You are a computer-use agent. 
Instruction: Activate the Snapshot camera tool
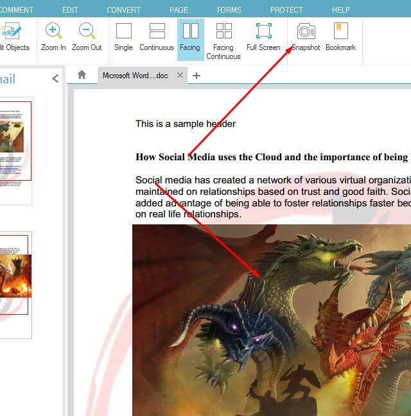(x=306, y=38)
